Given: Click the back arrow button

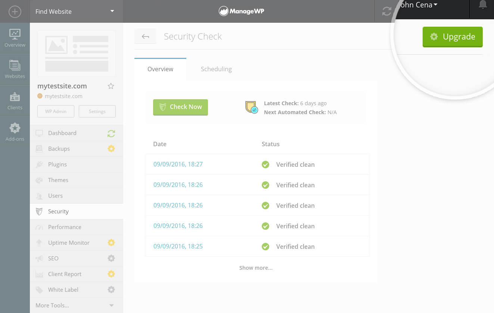Looking at the screenshot, I should [x=145, y=37].
